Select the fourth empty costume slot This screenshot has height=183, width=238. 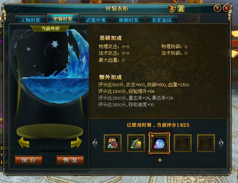click(x=183, y=143)
